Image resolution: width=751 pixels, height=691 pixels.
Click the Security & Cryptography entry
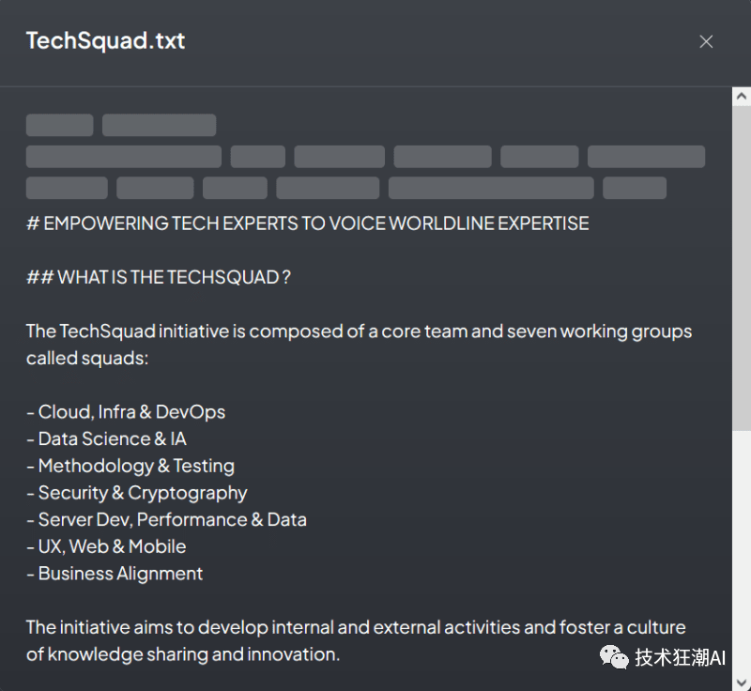pyautogui.click(x=137, y=493)
